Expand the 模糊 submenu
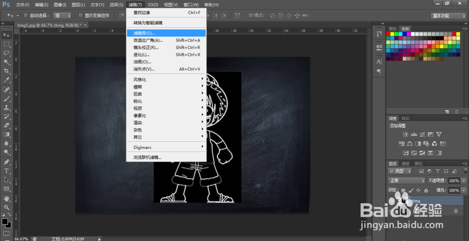 (x=166, y=87)
